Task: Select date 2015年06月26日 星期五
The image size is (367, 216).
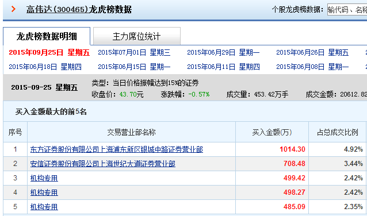Action: coord(312,52)
